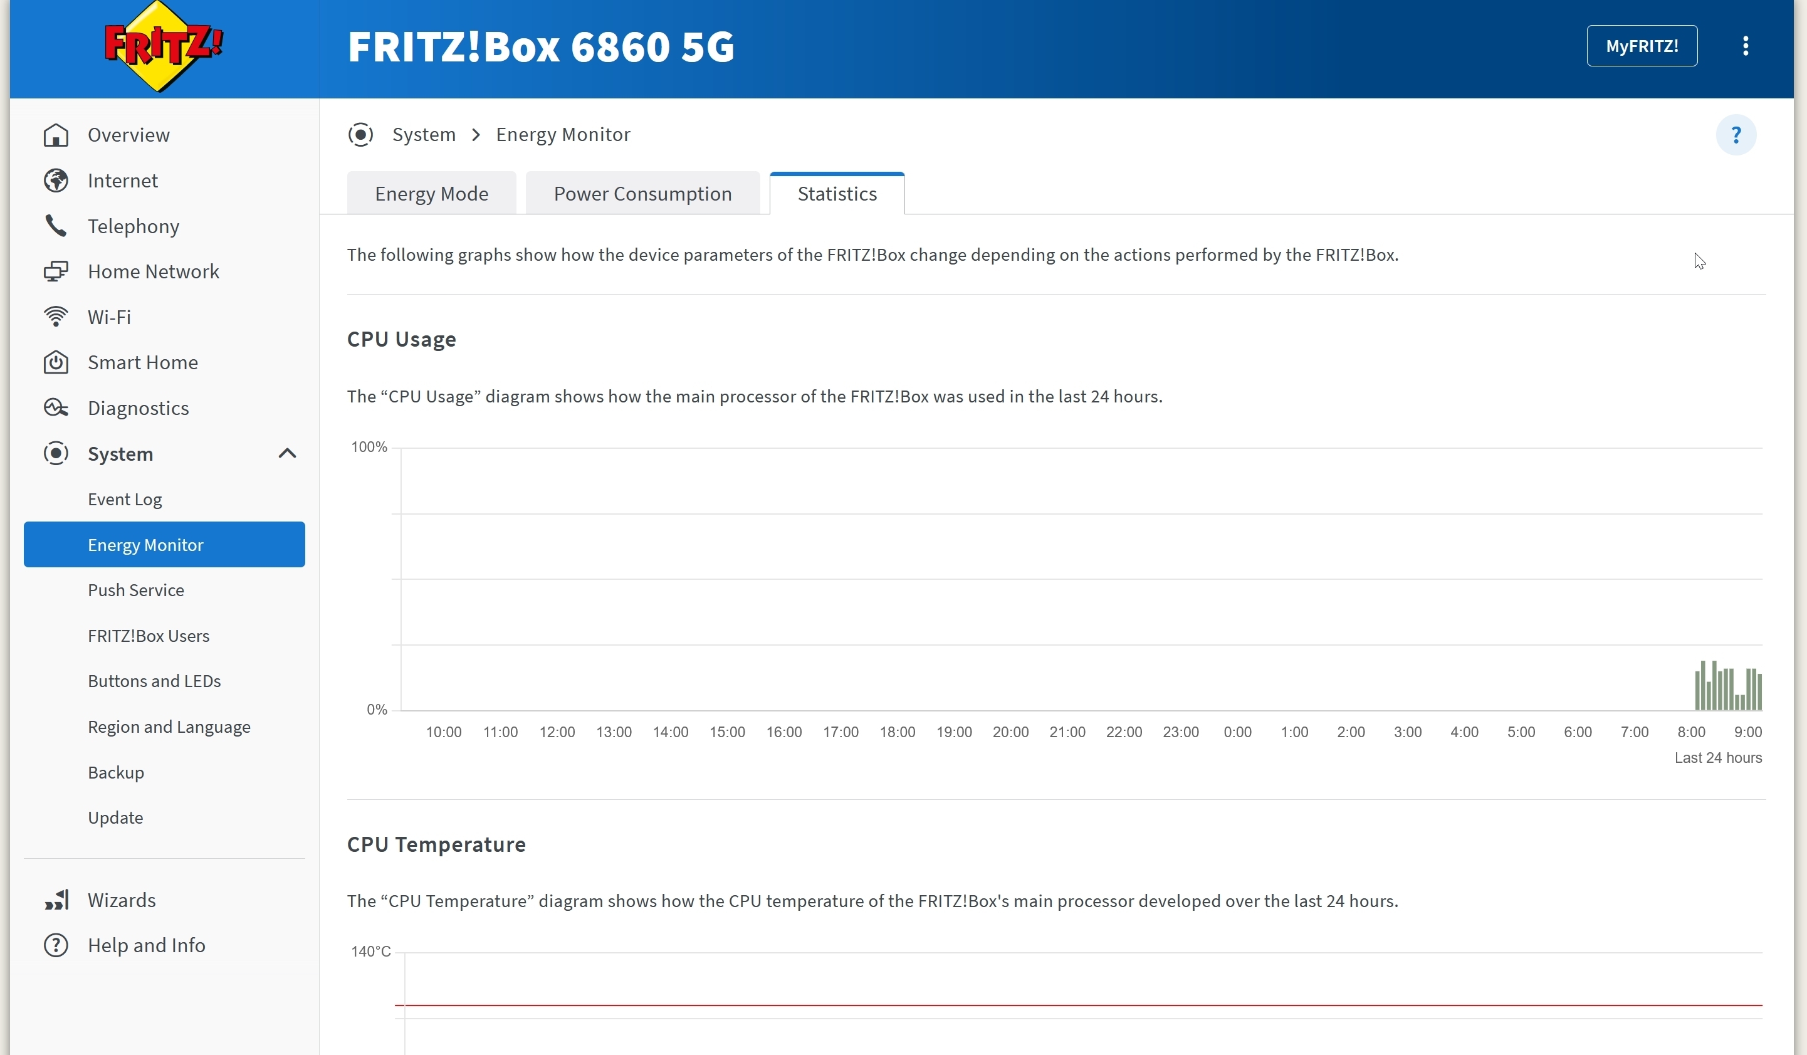The image size is (1807, 1055).
Task: Select the Energy Monitor submenu item
Action: 164,544
